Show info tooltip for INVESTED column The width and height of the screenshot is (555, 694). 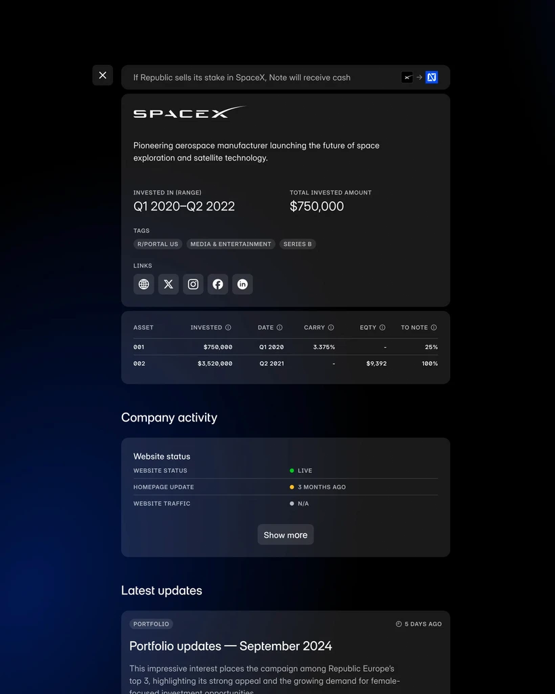click(228, 327)
